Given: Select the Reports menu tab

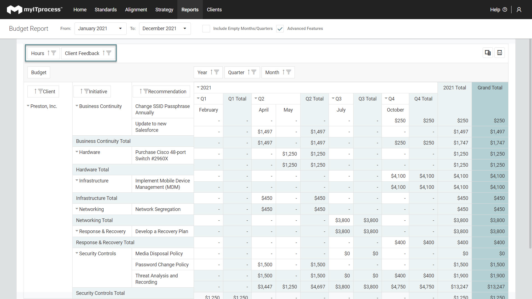Looking at the screenshot, I should tap(190, 10).
